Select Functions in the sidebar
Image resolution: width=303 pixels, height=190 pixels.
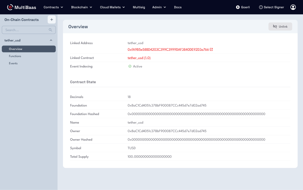[x=15, y=56]
